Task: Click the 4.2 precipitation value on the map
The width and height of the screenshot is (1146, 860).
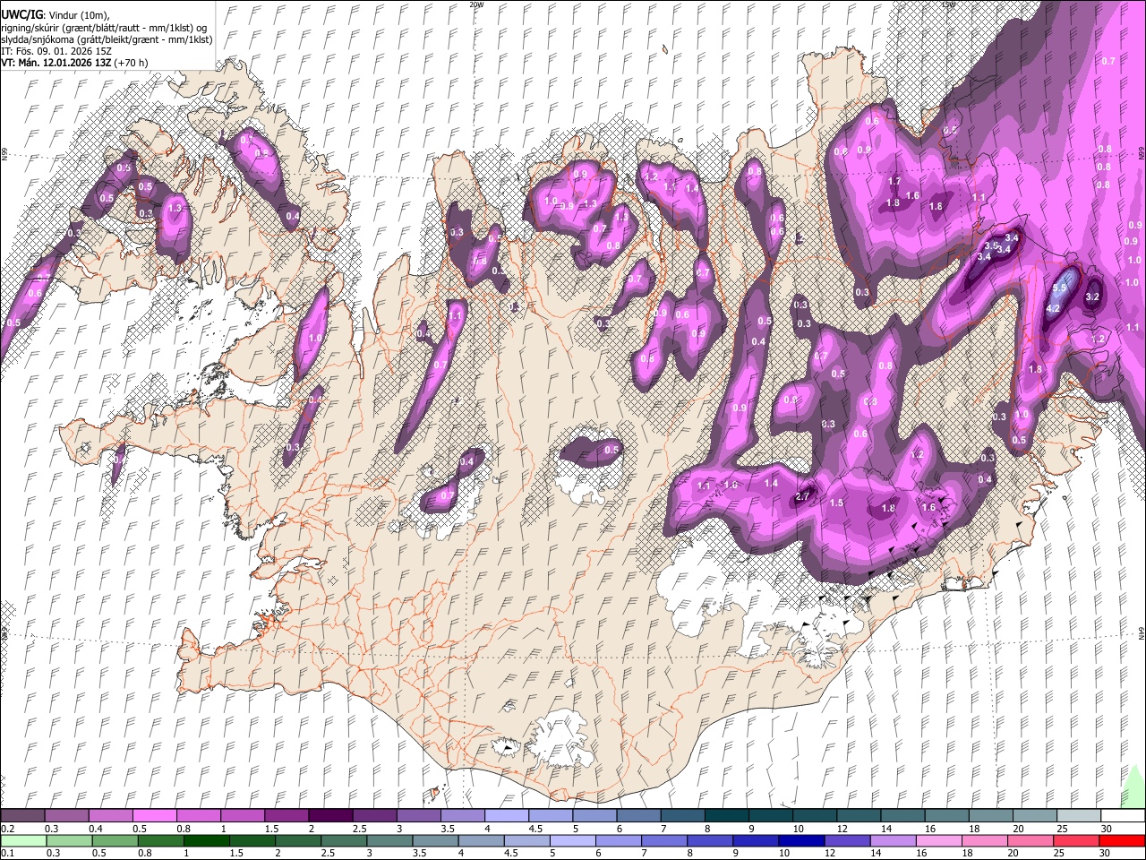Action: (x=1053, y=308)
